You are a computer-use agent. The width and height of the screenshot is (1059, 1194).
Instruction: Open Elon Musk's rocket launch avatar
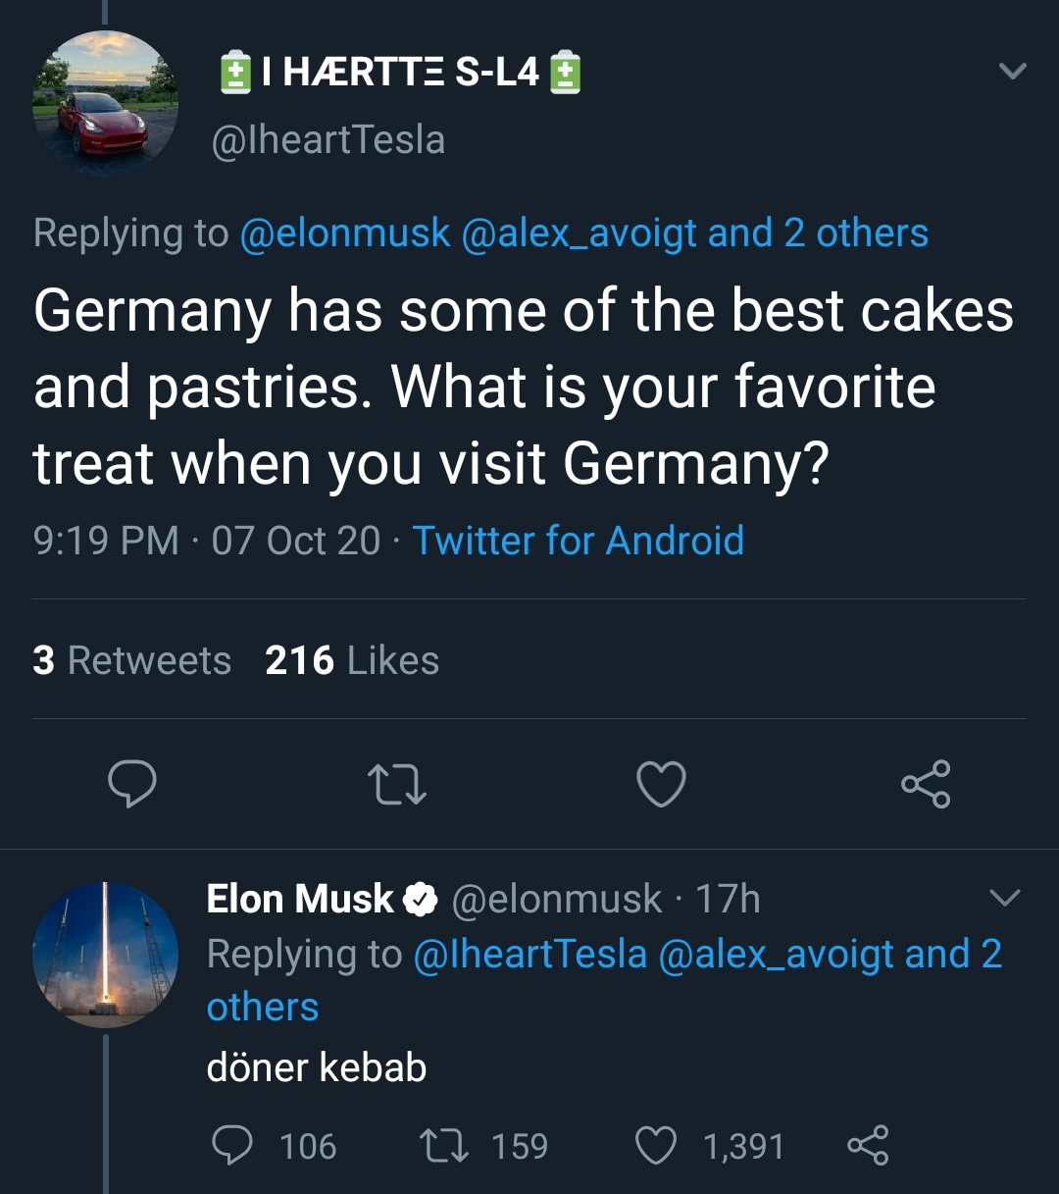[x=106, y=955]
